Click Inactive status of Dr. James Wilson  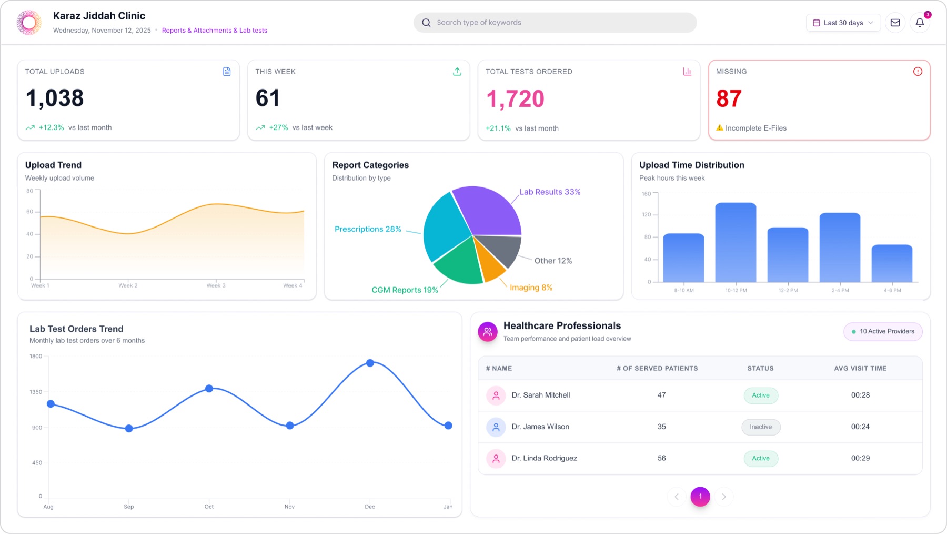click(x=761, y=427)
